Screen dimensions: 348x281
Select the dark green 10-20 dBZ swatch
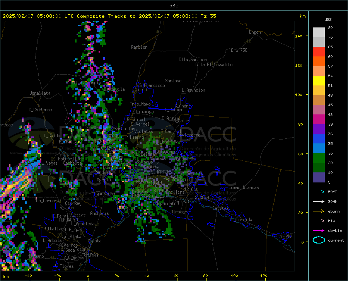pyautogui.click(x=319, y=168)
